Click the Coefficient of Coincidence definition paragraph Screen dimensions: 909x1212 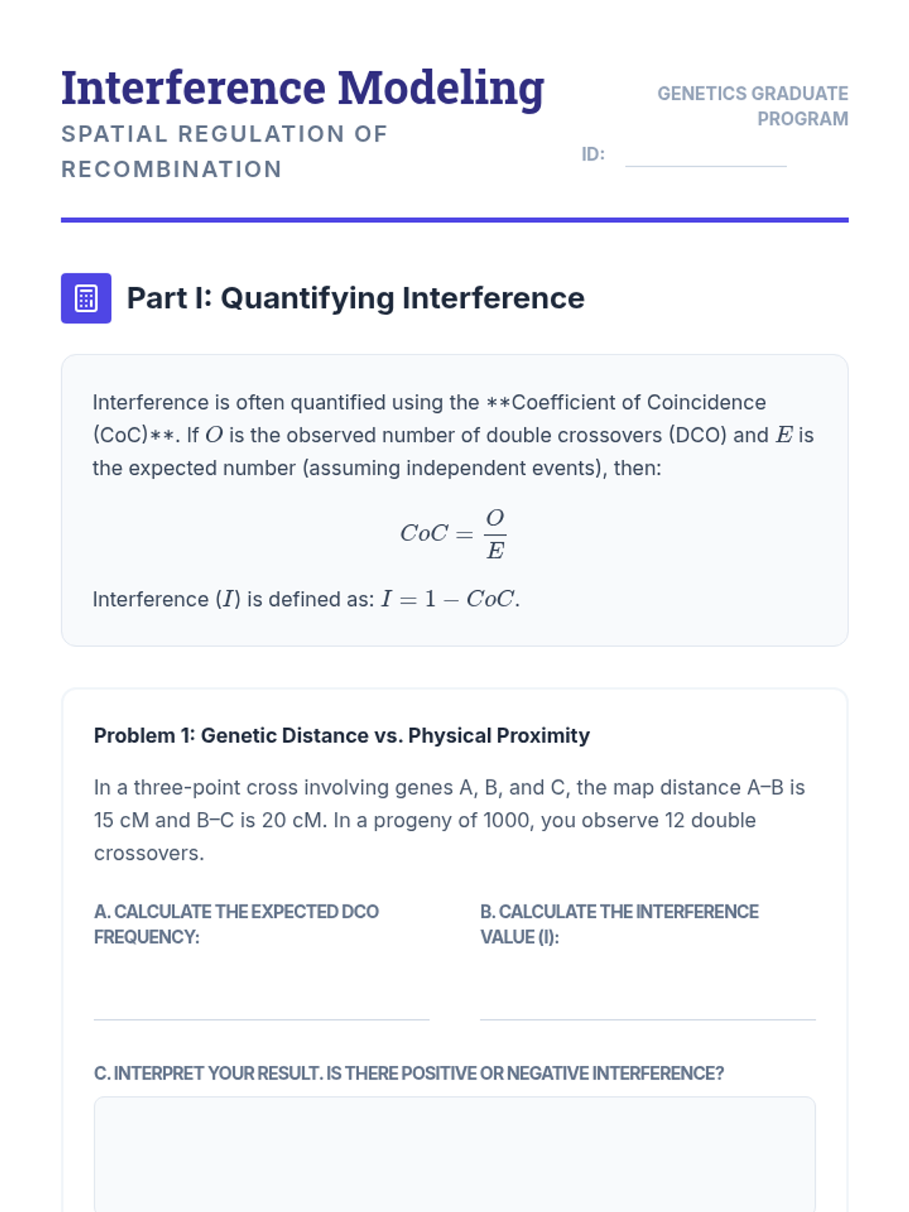tap(453, 435)
